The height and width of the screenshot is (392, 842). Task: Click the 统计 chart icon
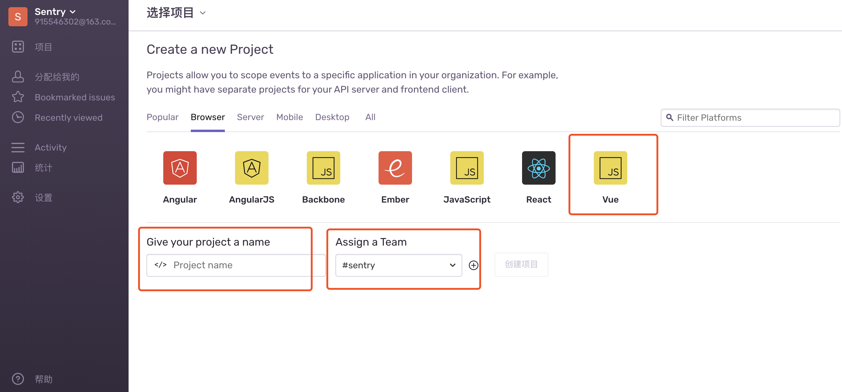tap(18, 168)
